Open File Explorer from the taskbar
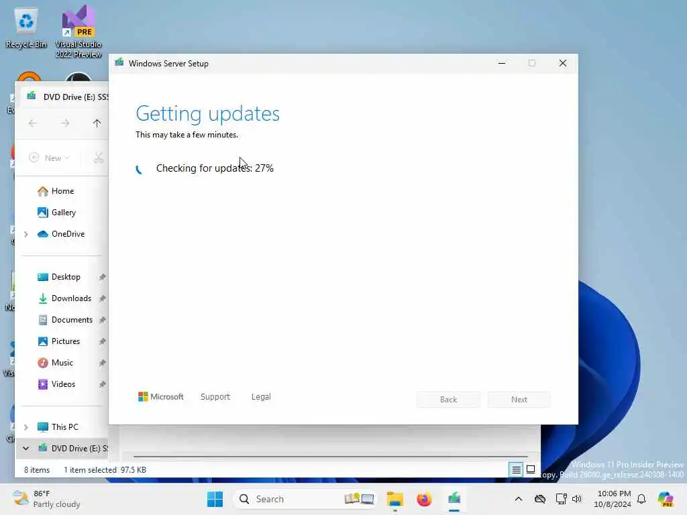 click(394, 499)
